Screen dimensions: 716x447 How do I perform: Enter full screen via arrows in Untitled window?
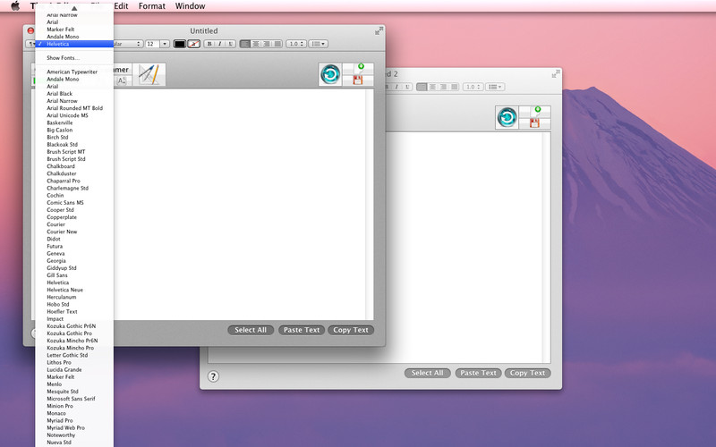[379, 30]
